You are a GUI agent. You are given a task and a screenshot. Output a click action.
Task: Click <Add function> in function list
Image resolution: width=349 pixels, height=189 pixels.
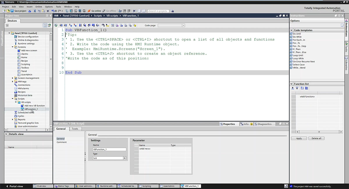point(307,96)
